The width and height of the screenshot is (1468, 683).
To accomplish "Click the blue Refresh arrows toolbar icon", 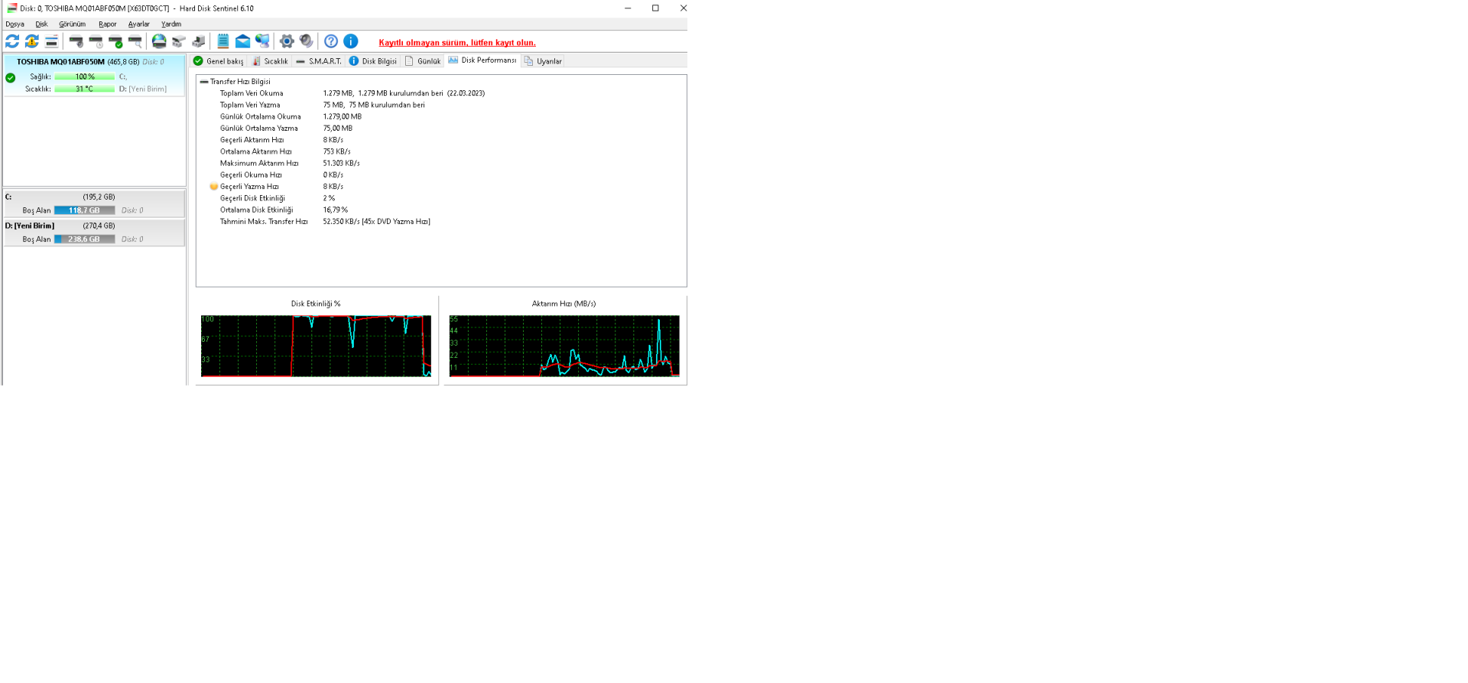I will pos(12,41).
